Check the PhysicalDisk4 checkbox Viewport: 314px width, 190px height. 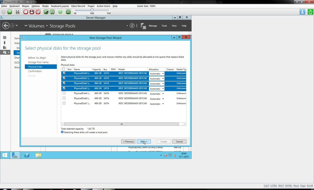pyautogui.click(x=64, y=93)
